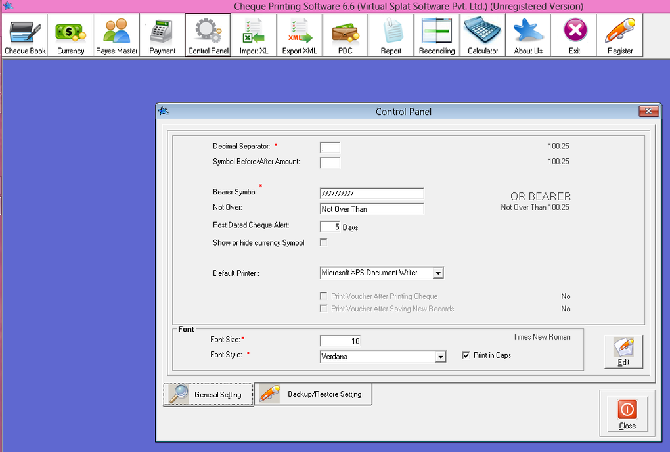Screen dimensions: 670x452
Task: Click the OR BEARER preview text
Action: [x=541, y=196]
